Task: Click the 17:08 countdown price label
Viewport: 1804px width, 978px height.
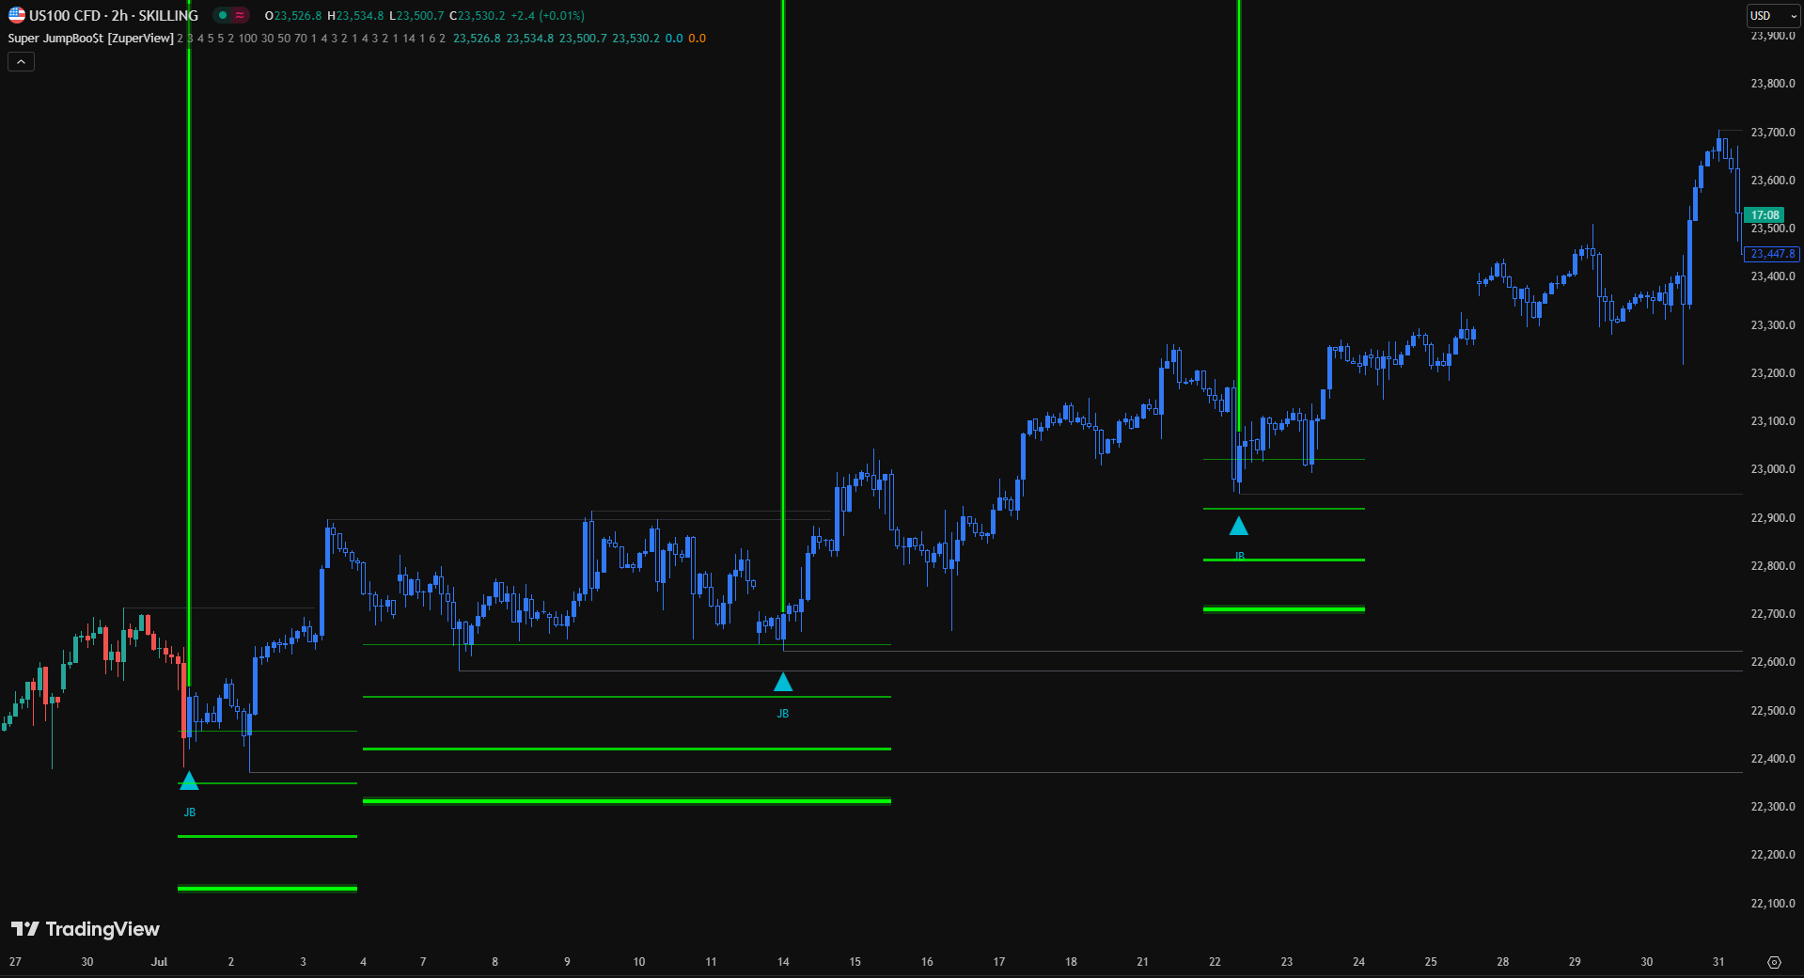Action: tap(1765, 215)
